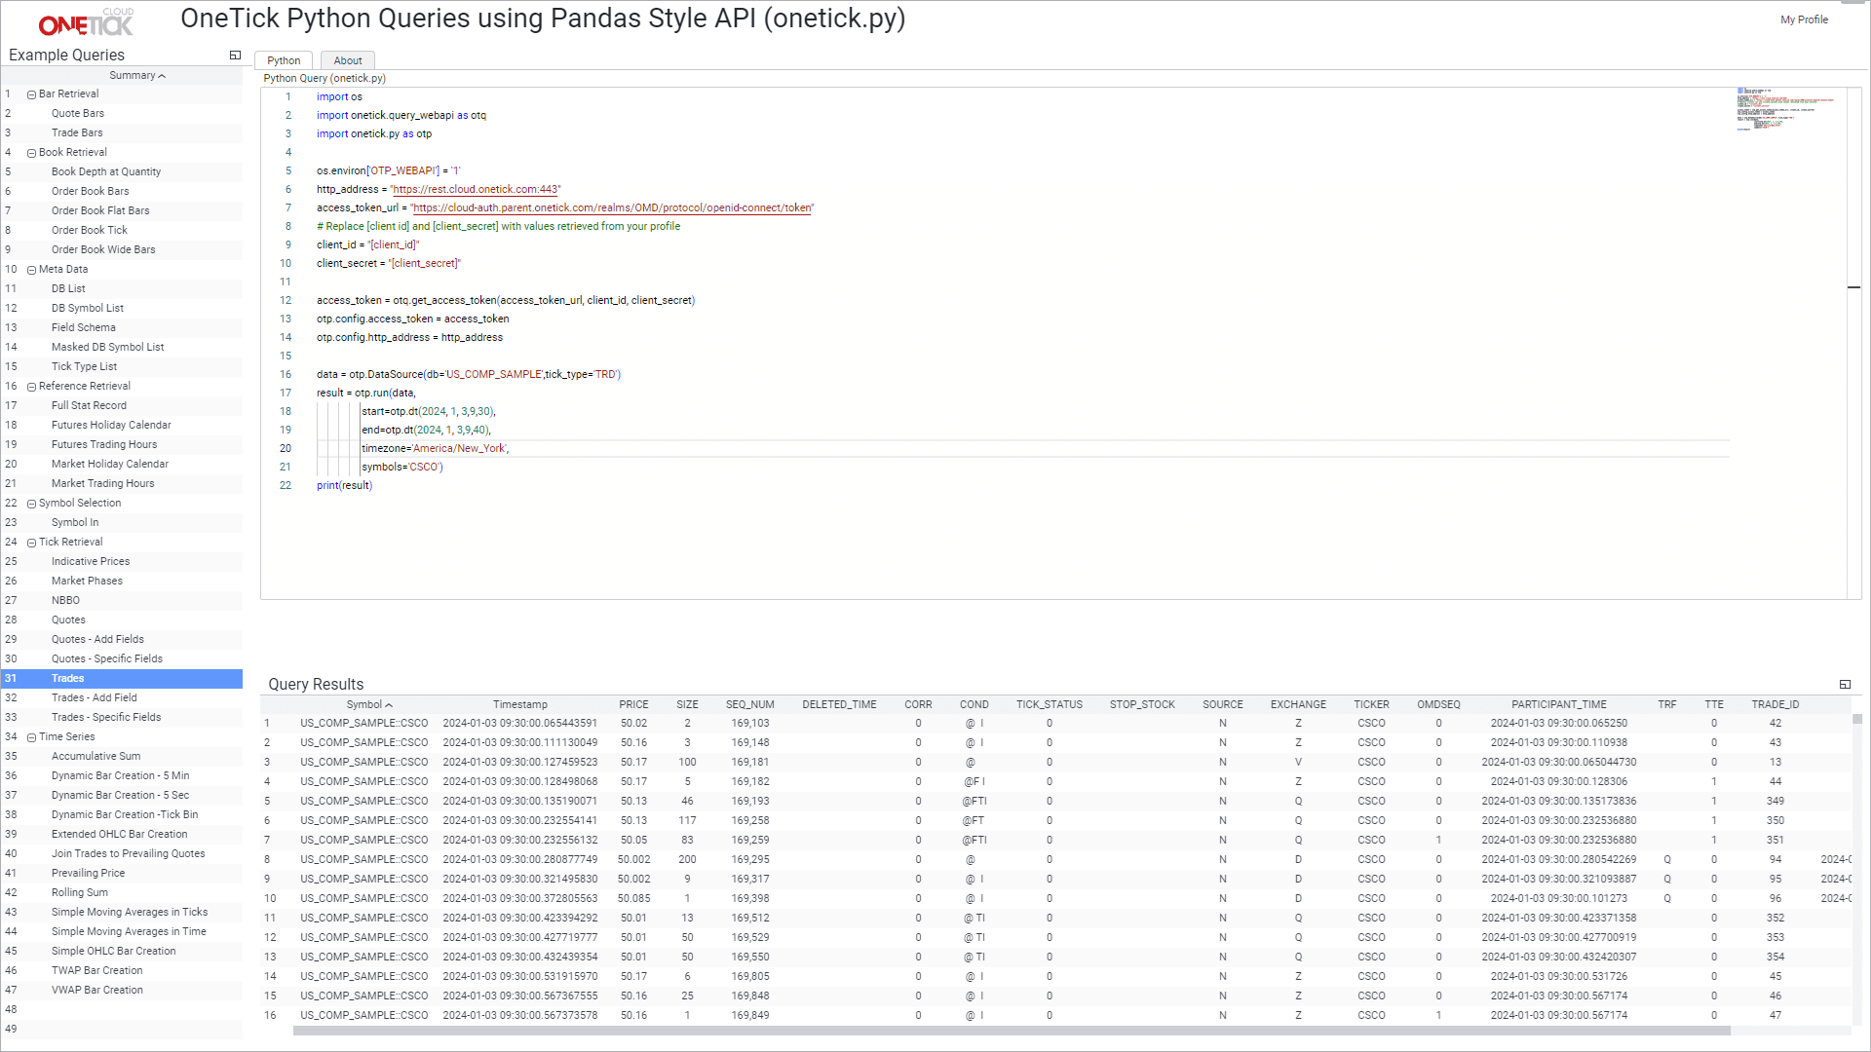Select the Quote Bars query
This screenshot has height=1052, width=1871.
pos(78,113)
